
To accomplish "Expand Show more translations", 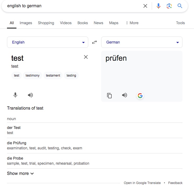I will 20,173.
